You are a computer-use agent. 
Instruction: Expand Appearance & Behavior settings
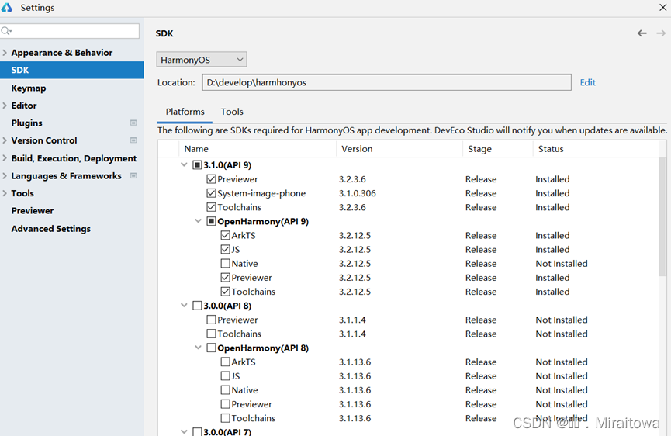click(5, 53)
